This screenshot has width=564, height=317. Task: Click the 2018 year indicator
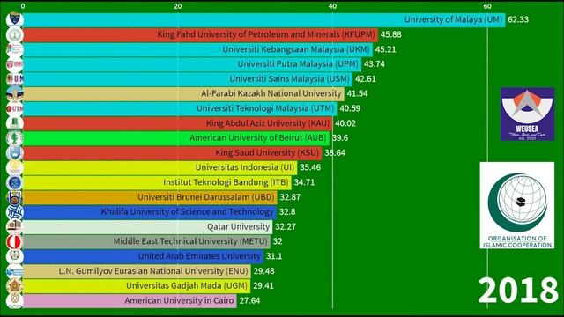pyautogui.click(x=518, y=291)
